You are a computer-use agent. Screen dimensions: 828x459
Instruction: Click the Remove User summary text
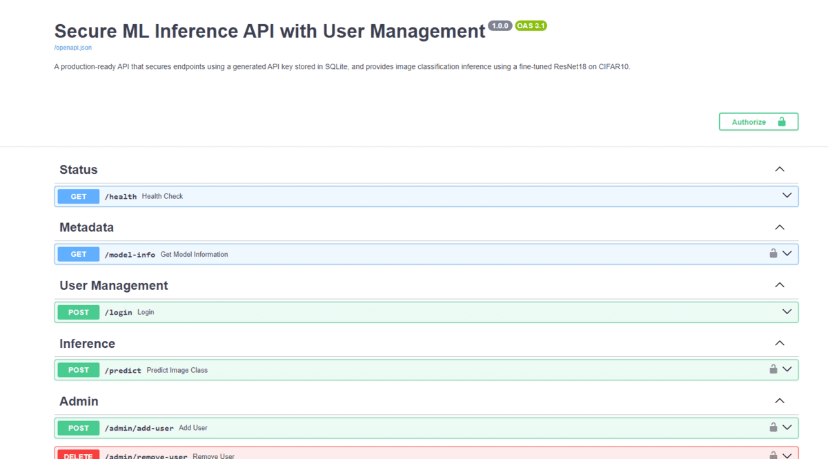coord(213,456)
